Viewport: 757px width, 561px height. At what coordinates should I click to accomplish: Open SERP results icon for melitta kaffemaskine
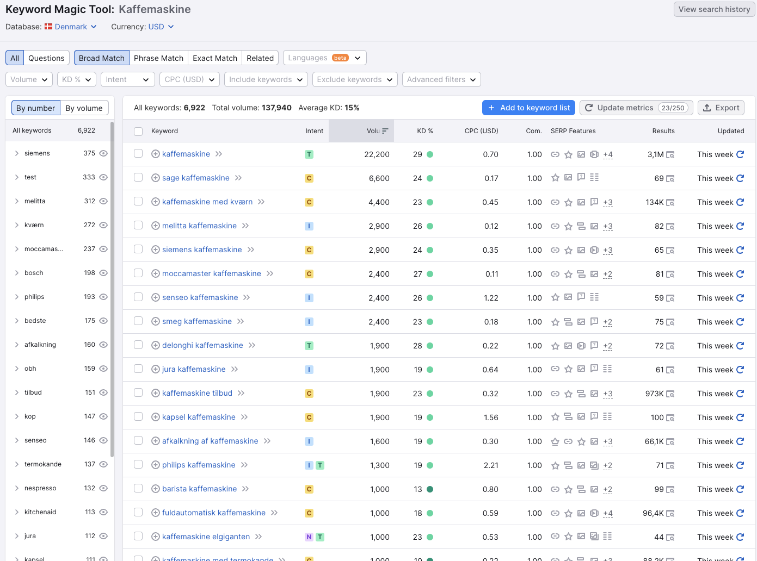click(670, 227)
